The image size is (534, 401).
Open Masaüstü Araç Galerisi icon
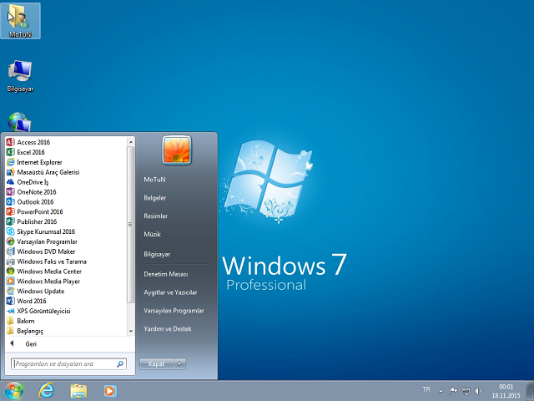click(11, 172)
